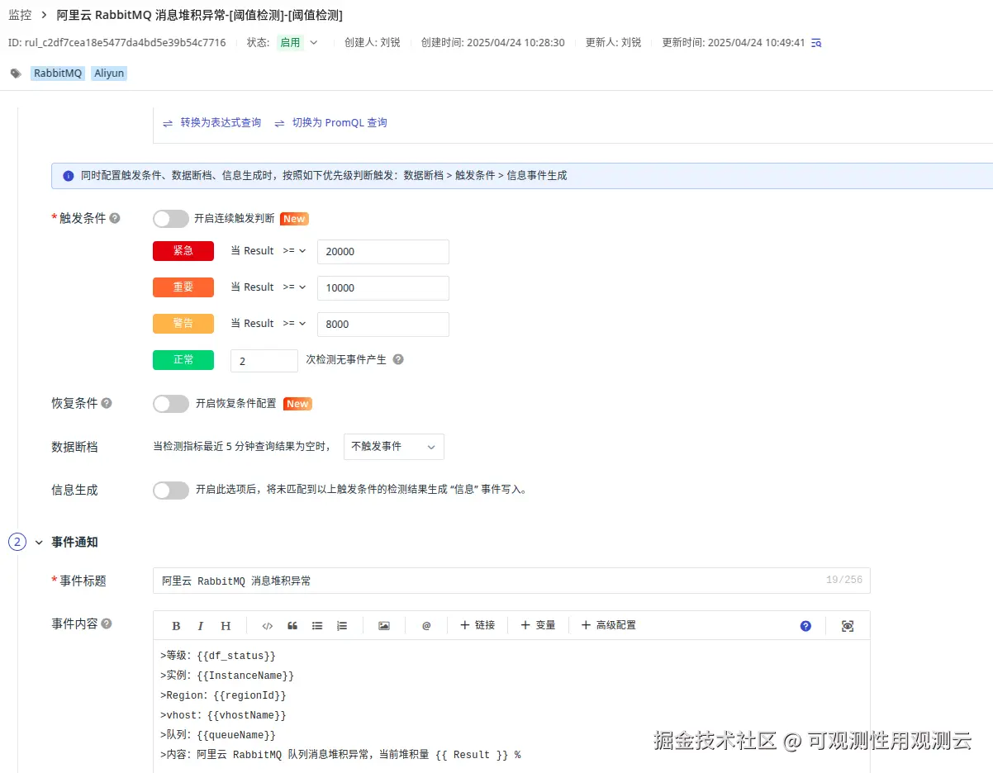The height and width of the screenshot is (773, 993).
Task: Click the 链接 insert button
Action: pyautogui.click(x=477, y=625)
